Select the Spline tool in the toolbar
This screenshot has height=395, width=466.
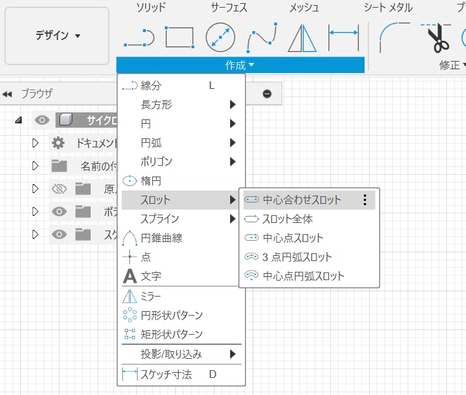[262, 37]
